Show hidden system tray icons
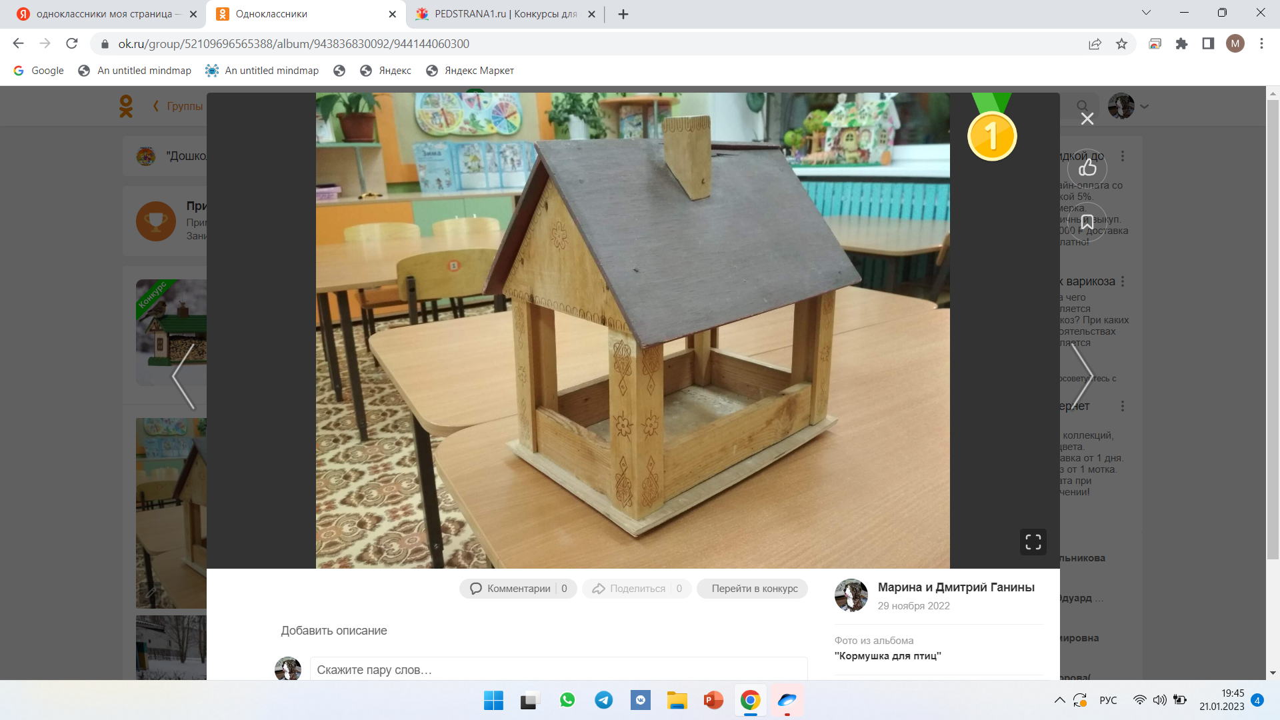1280x720 pixels. tap(1059, 700)
